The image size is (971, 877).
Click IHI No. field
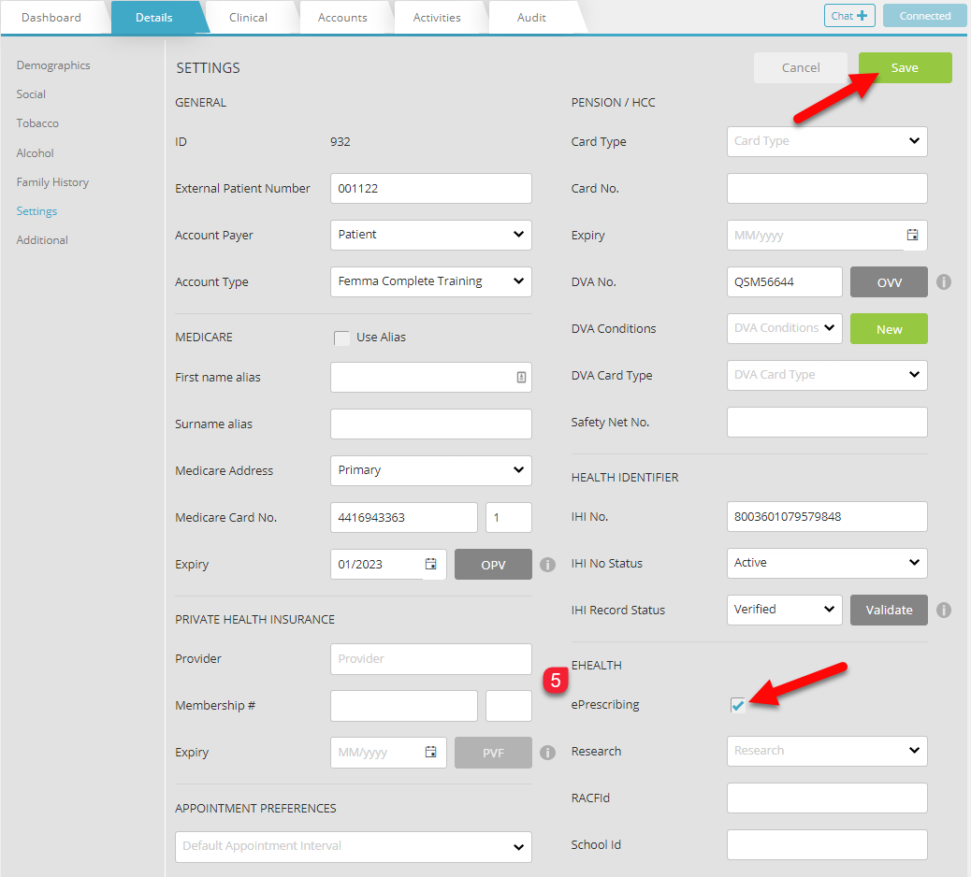(x=827, y=517)
